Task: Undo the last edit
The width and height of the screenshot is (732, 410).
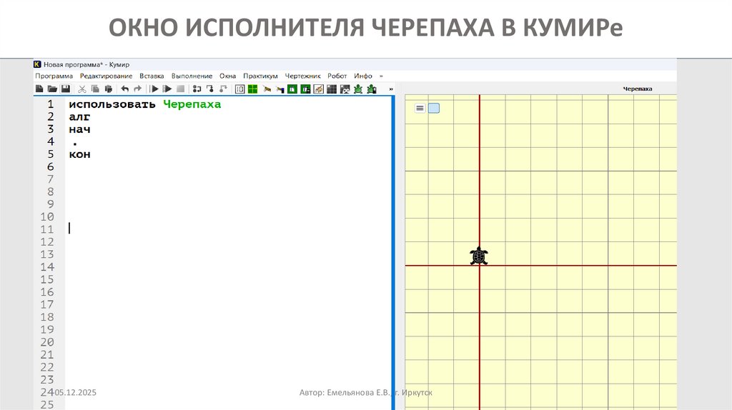Action: pos(124,89)
